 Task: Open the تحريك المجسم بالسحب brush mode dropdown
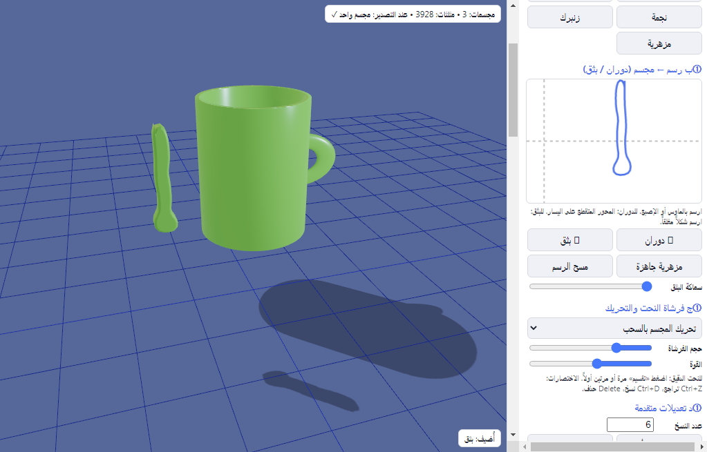(x=614, y=328)
